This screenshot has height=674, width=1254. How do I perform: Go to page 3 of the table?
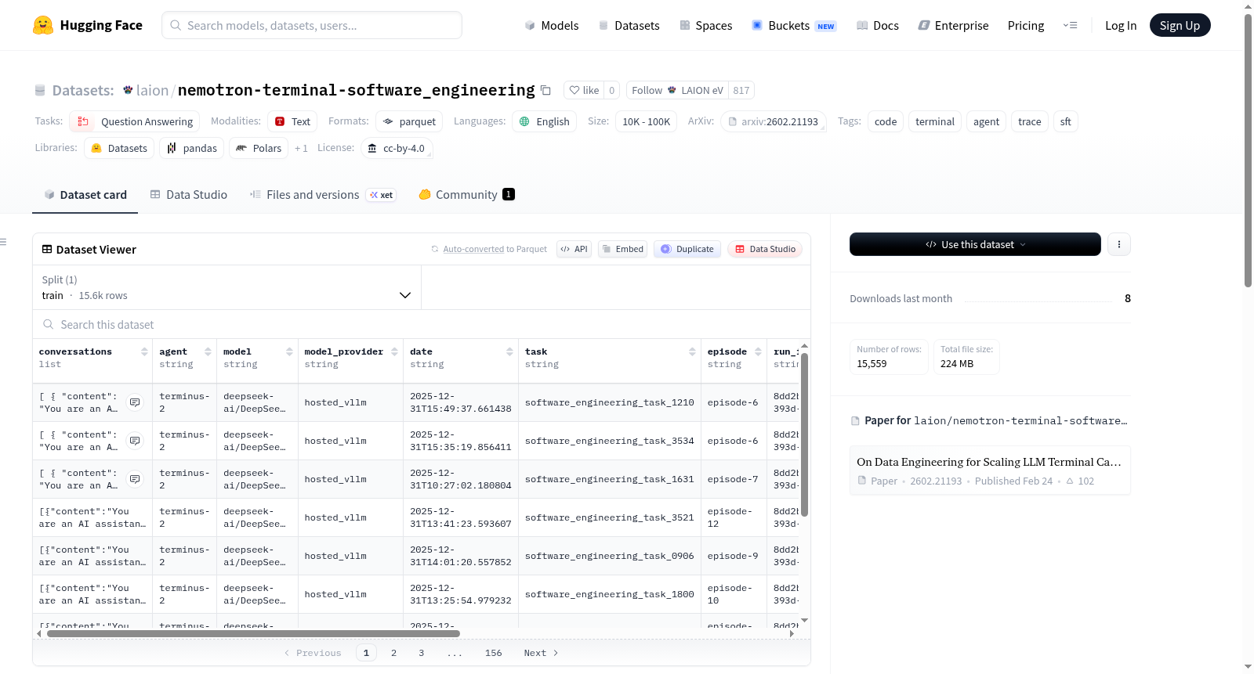(x=421, y=653)
